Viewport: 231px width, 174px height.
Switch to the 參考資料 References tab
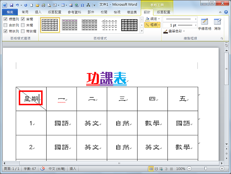(x=74, y=12)
